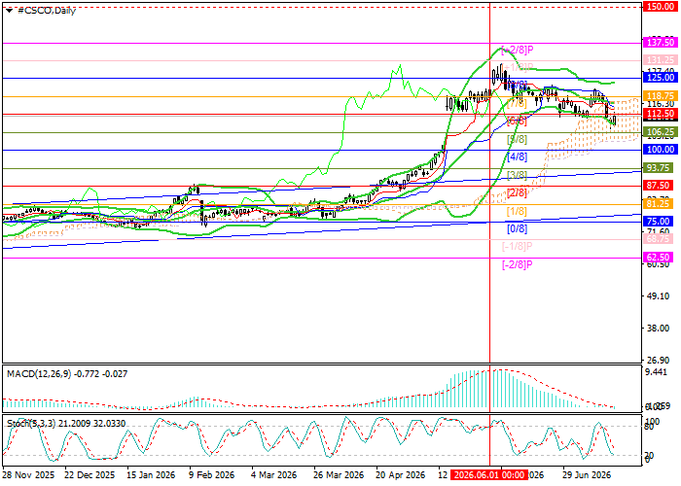Click the red 2026.06.01 00:00 date marker
This screenshot has width=681, height=486.
point(489,475)
